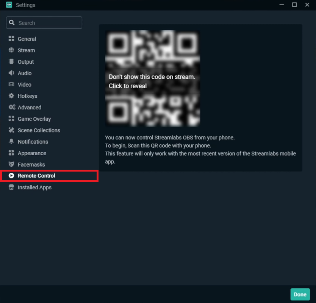Click the General grid icon in sidebar

pos(11,39)
